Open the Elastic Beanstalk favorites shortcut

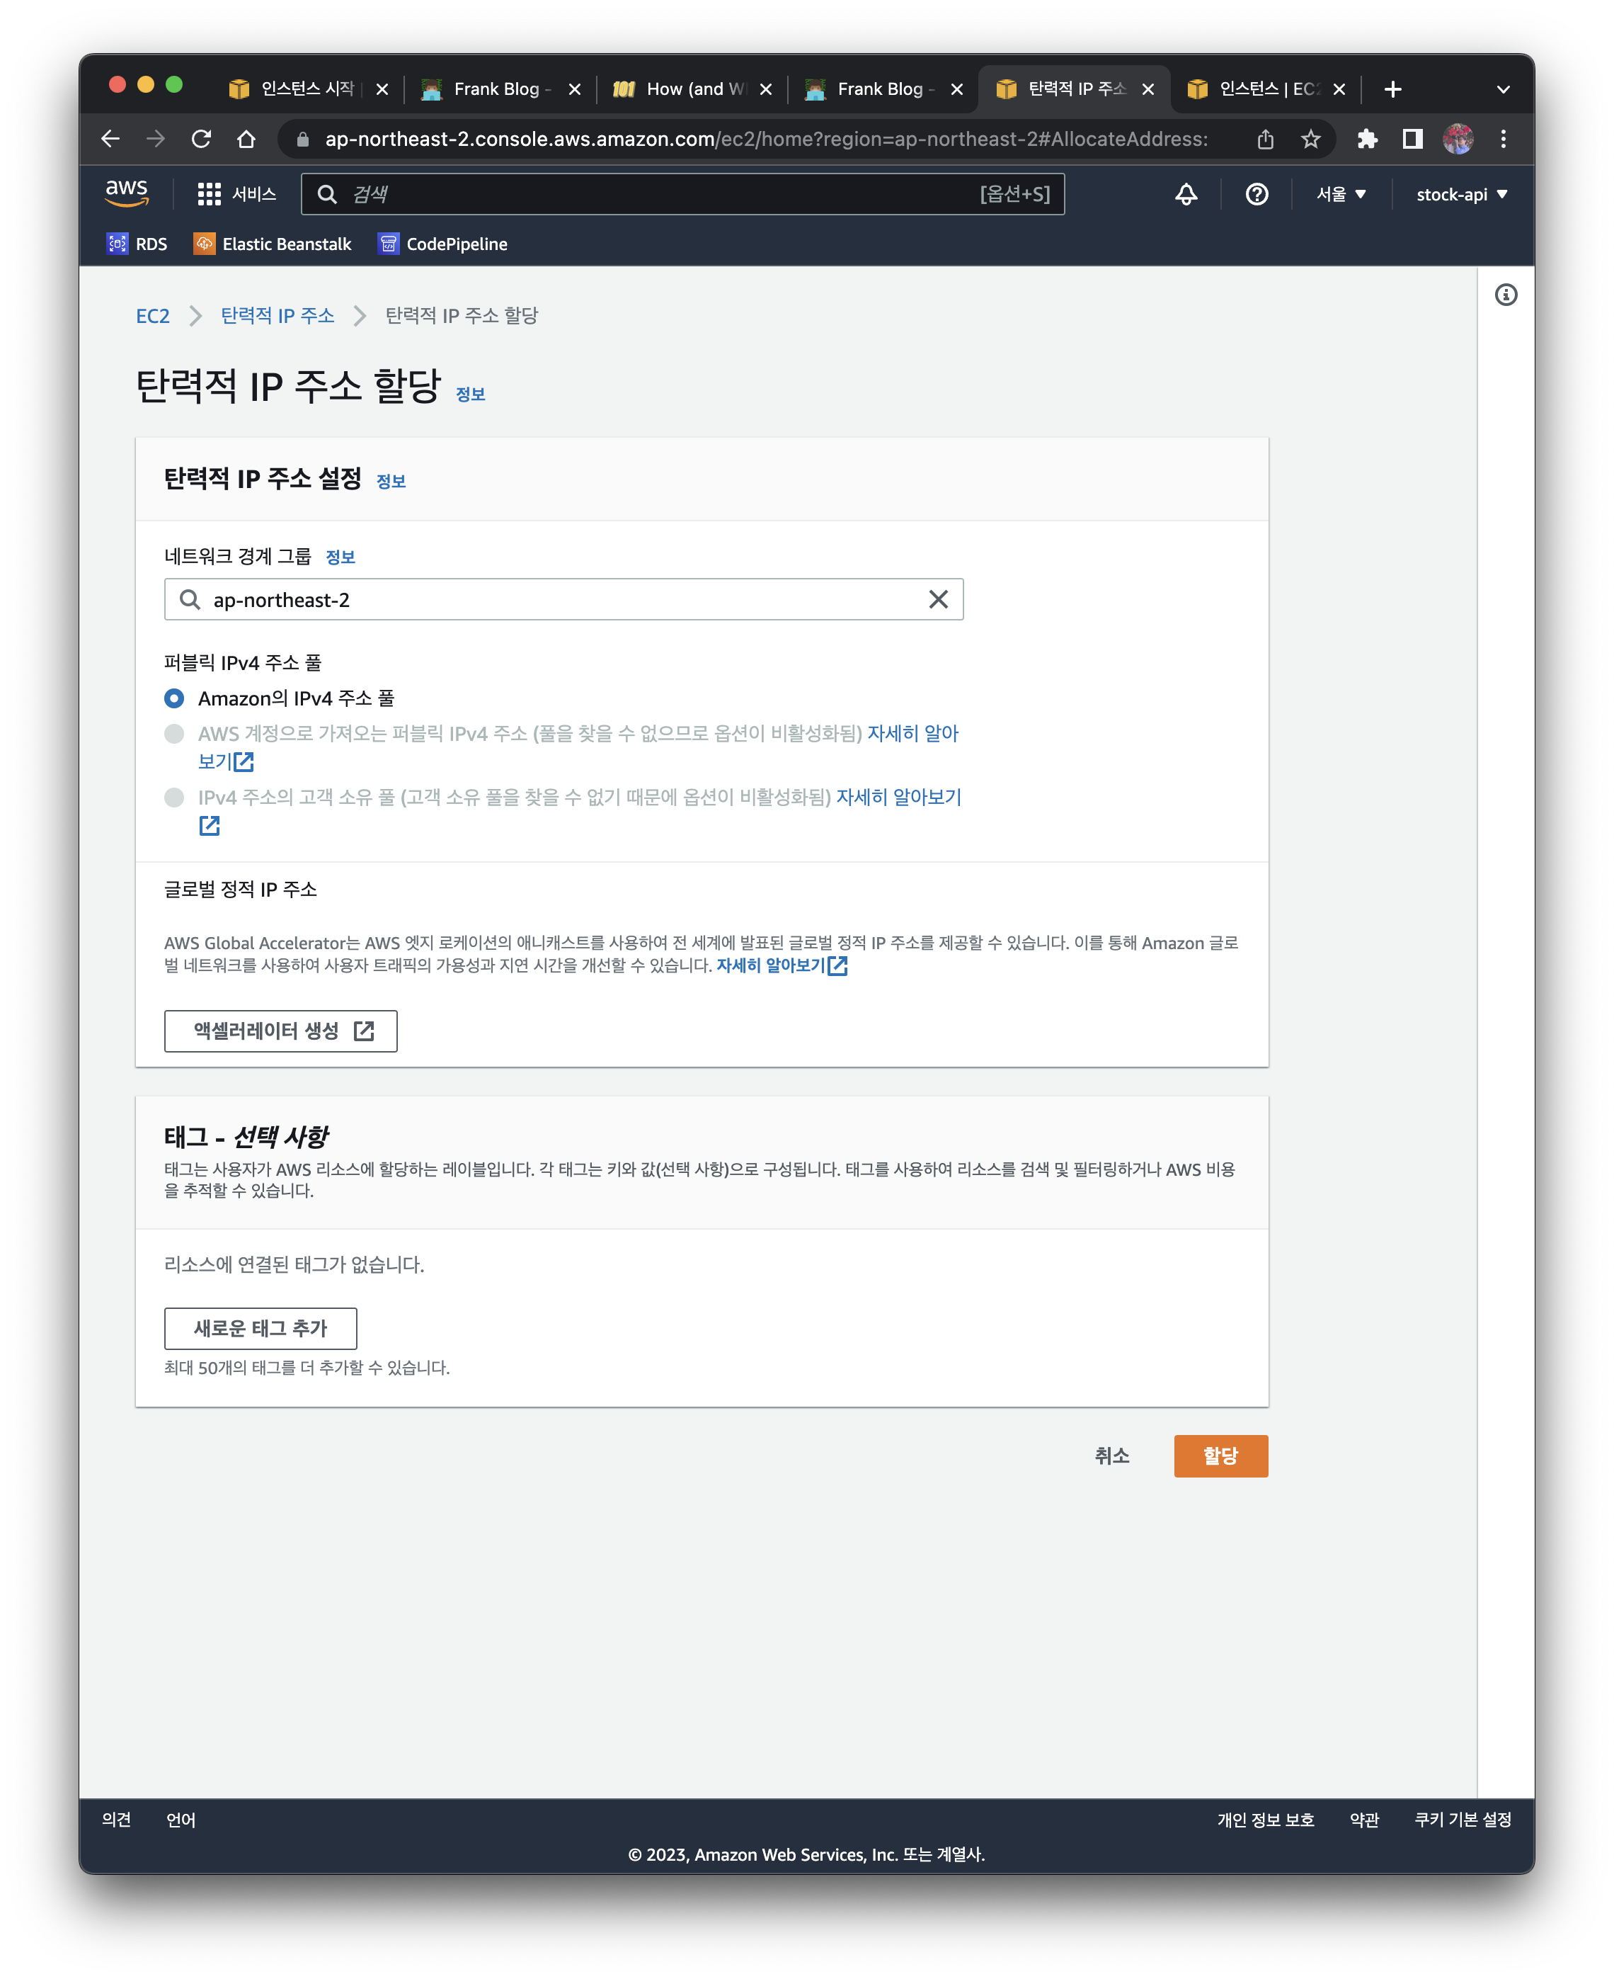[x=273, y=244]
